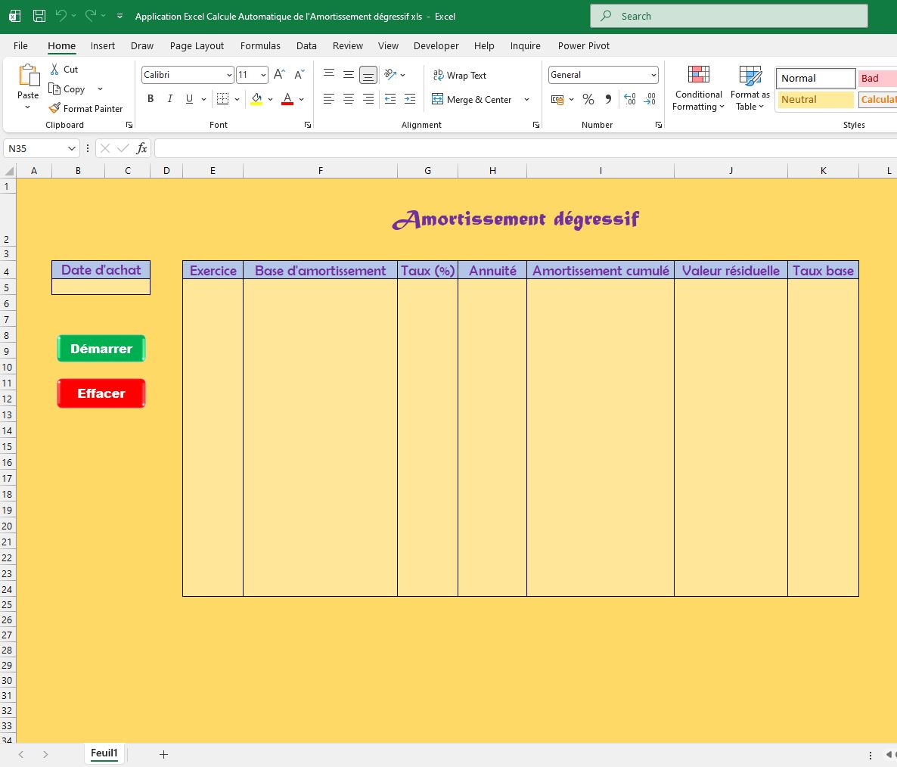Click the Accounting Number Format icon
This screenshot has width=897, height=767.
coord(557,100)
